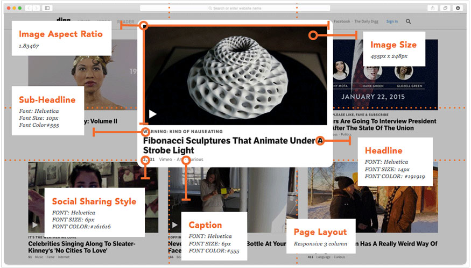The width and height of the screenshot is (471, 268).
Task: Open The Daily Digg link
Action: click(x=366, y=21)
